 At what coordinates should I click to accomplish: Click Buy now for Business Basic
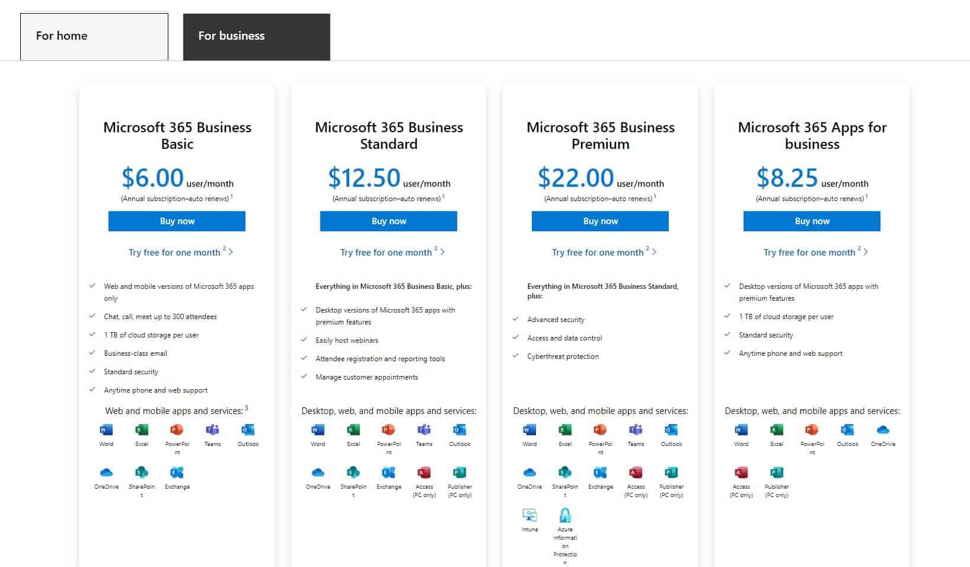point(177,221)
